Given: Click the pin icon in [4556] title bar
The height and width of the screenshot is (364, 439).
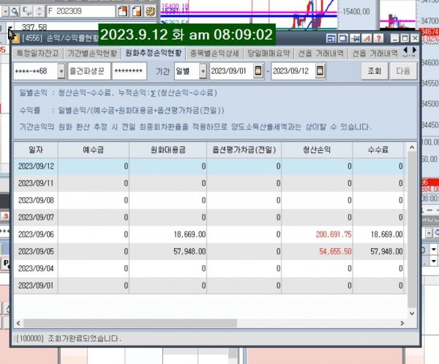Looking at the screenshot, I should pyautogui.click(x=356, y=38).
